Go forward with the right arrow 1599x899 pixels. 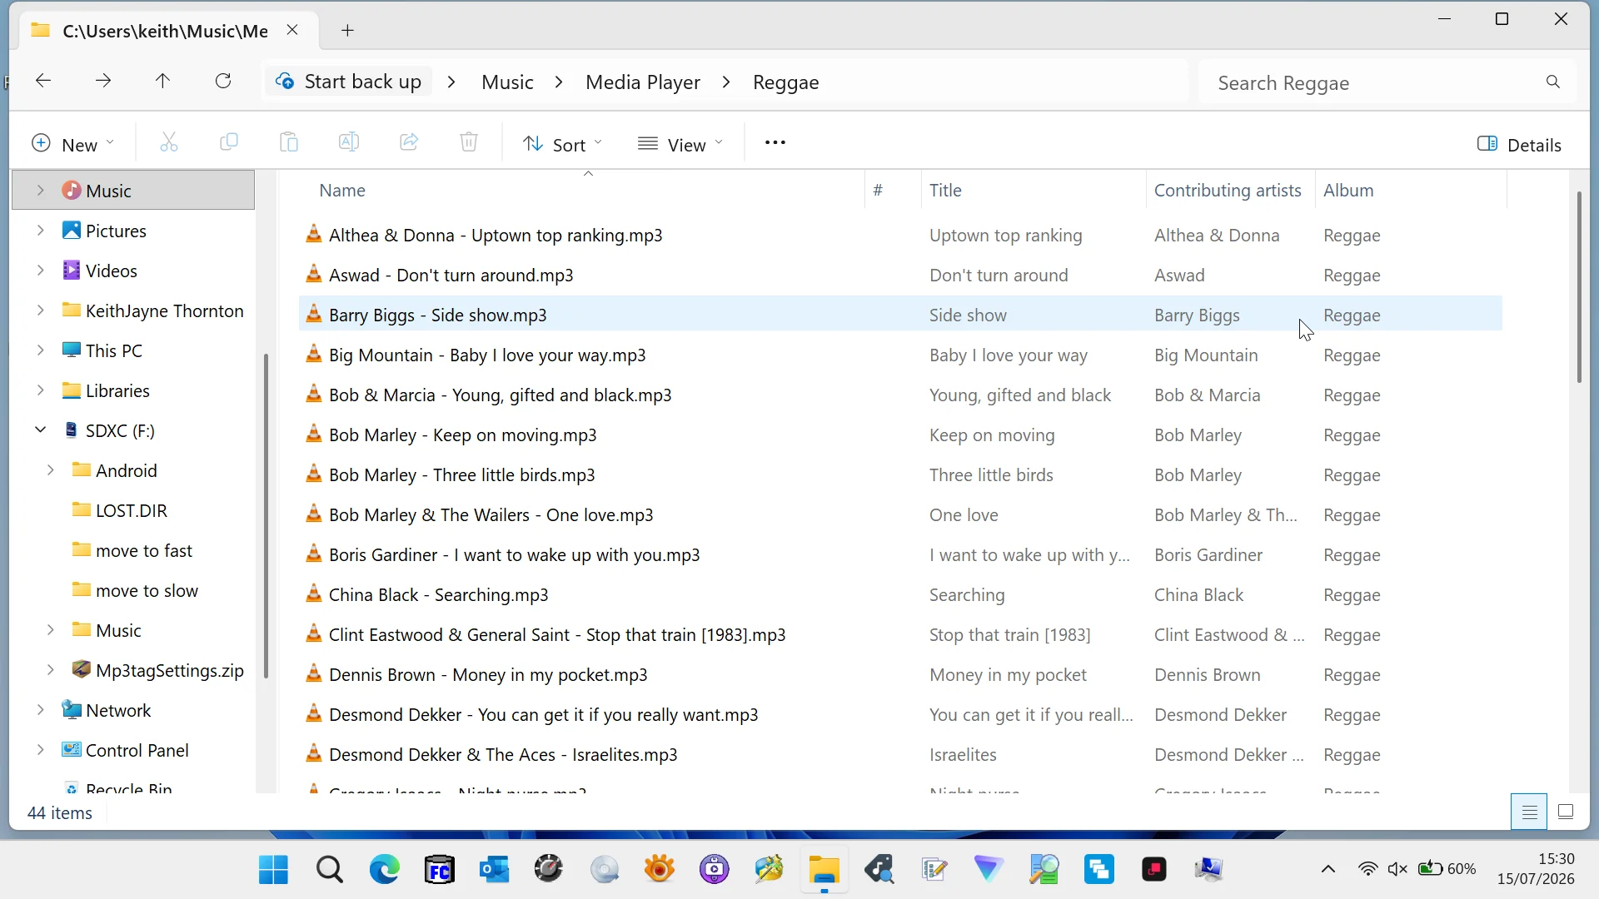[x=103, y=81]
